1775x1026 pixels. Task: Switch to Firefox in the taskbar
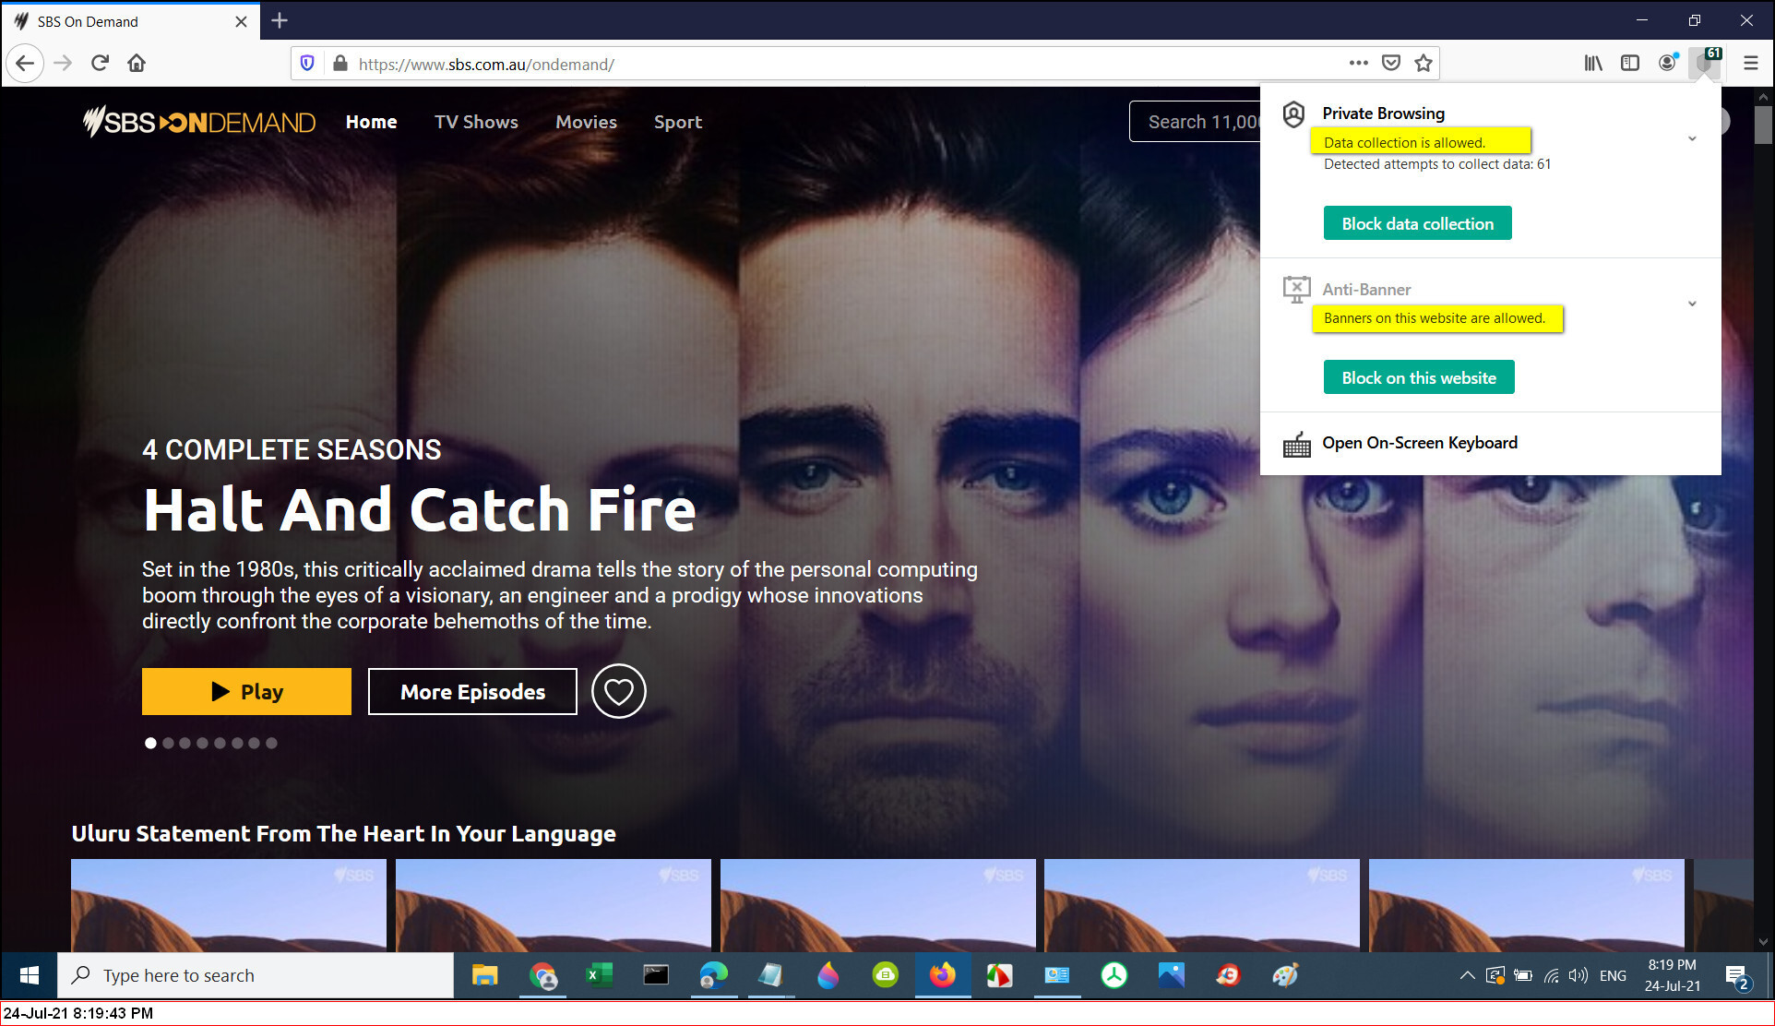(x=942, y=975)
